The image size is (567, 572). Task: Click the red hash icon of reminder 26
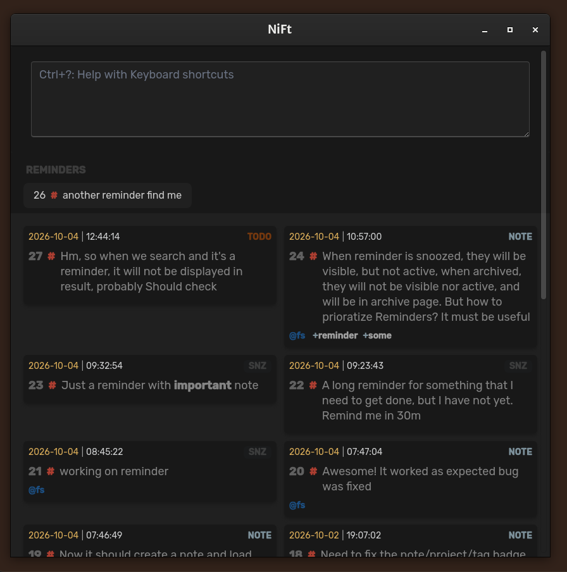pos(54,195)
